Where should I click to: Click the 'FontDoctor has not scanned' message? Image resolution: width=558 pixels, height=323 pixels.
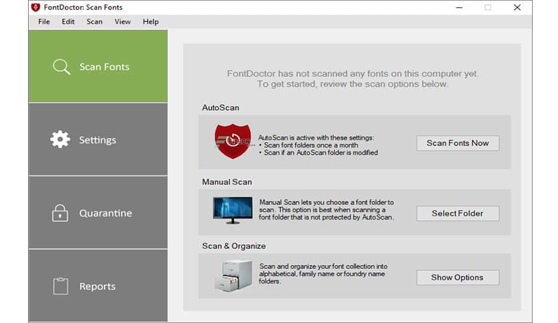point(352,79)
